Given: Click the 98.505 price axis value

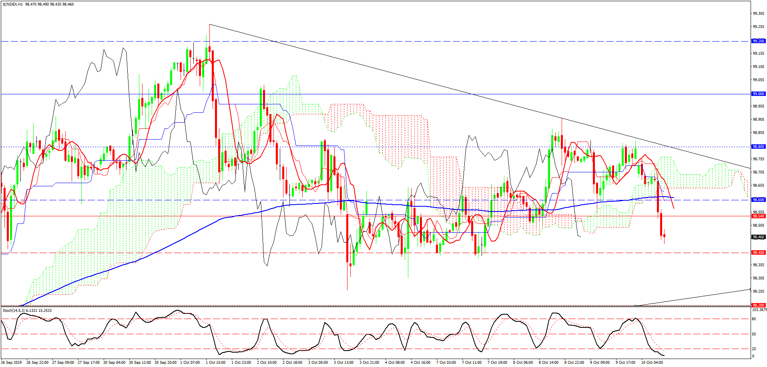Looking at the screenshot, I should point(759,225).
